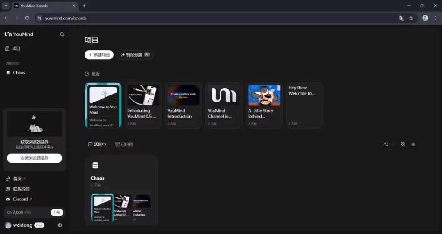Select the 已归档 tab
Image resolution: width=442 pixels, height=234 pixels.
124,145
